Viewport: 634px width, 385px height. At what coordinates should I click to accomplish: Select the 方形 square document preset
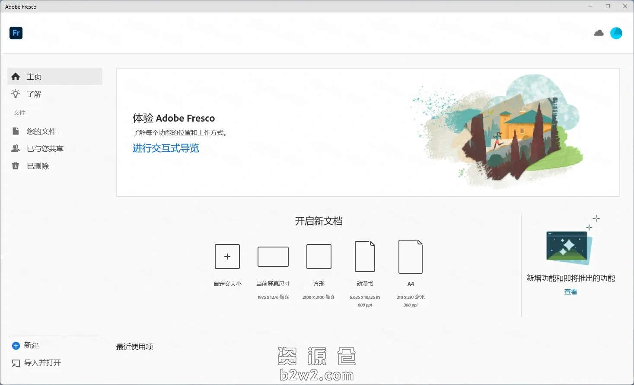coord(319,257)
